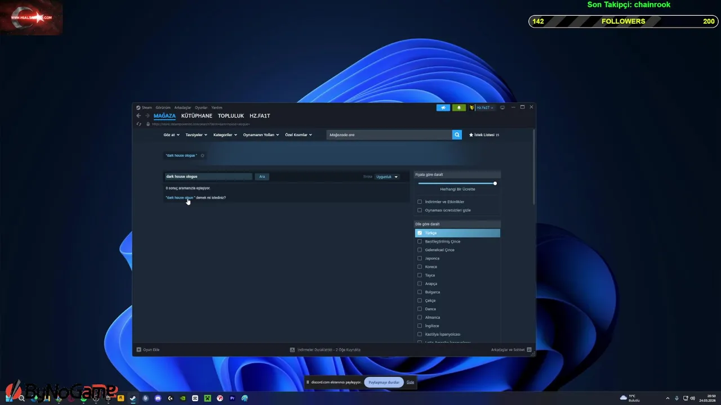The width and height of the screenshot is (721, 405).
Task: Open the downloads icon in bottom bar
Action: point(292,350)
